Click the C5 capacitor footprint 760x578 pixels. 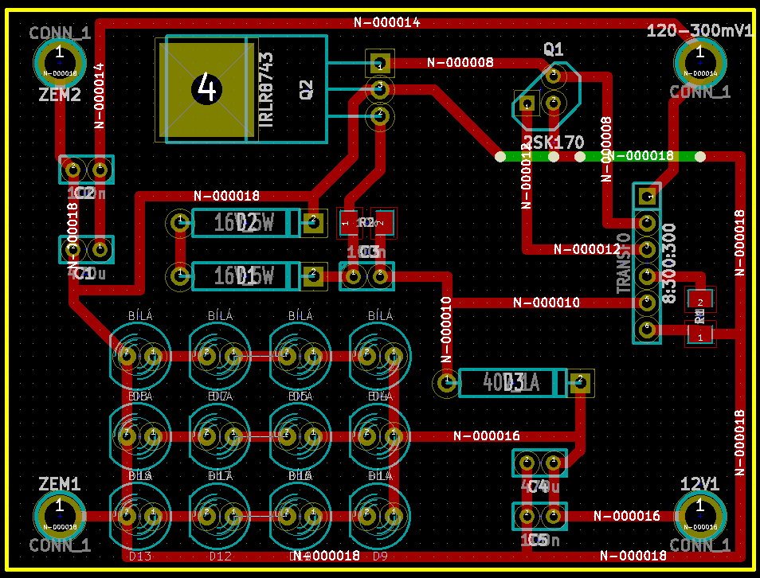tap(539, 515)
